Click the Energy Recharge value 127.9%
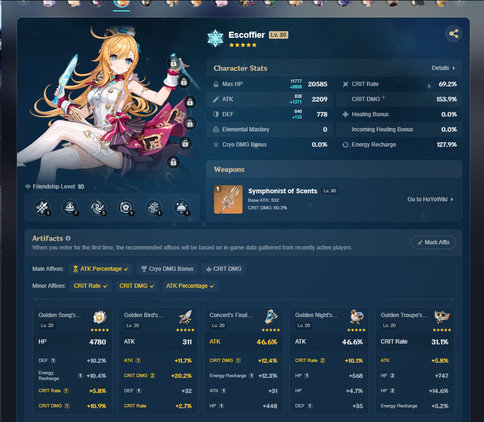 (x=446, y=145)
